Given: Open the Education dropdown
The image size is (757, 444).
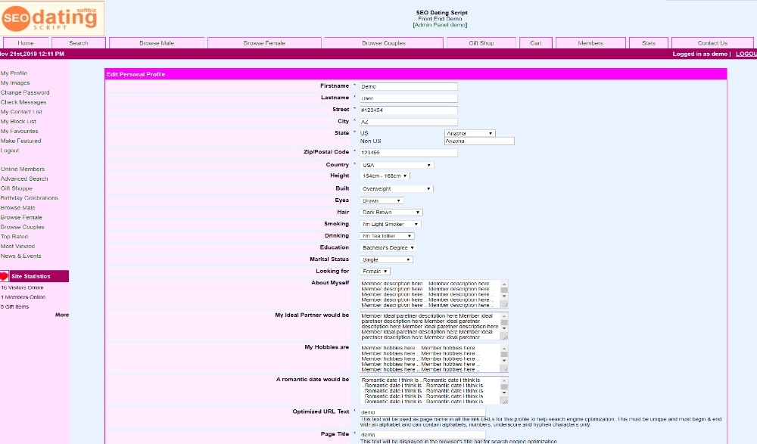Looking at the screenshot, I should point(388,247).
